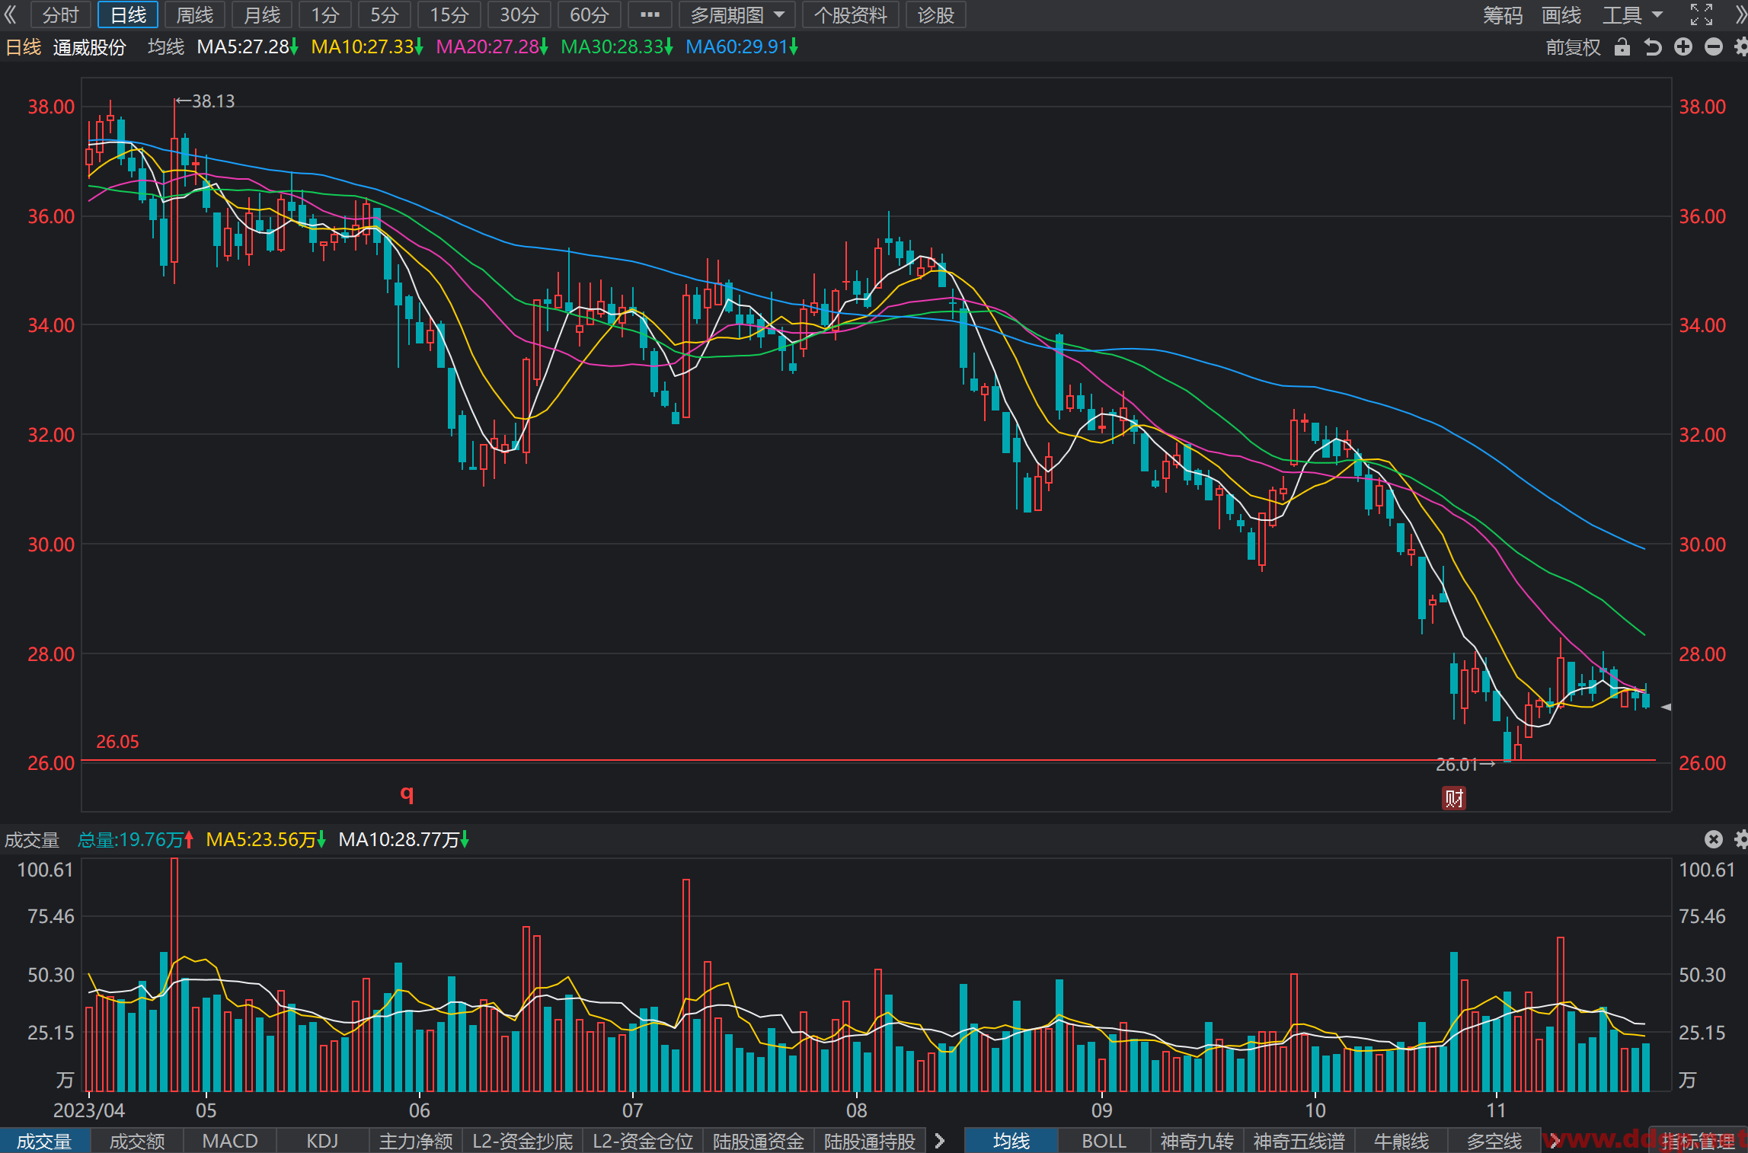The height and width of the screenshot is (1153, 1748).
Task: Expand the 多周期图 dropdown
Action: tap(737, 14)
